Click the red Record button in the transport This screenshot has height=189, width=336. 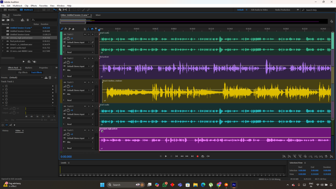[x=198, y=156]
